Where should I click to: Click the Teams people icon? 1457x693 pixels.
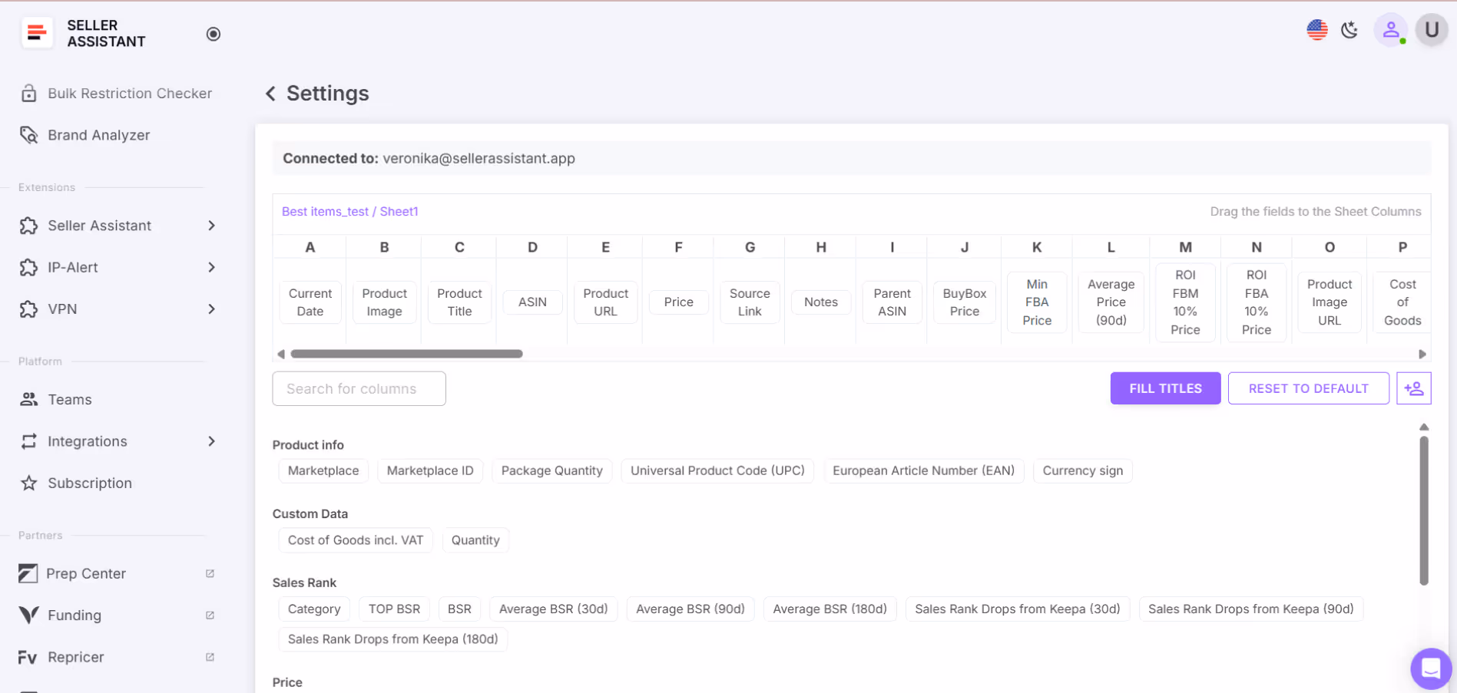coord(29,399)
